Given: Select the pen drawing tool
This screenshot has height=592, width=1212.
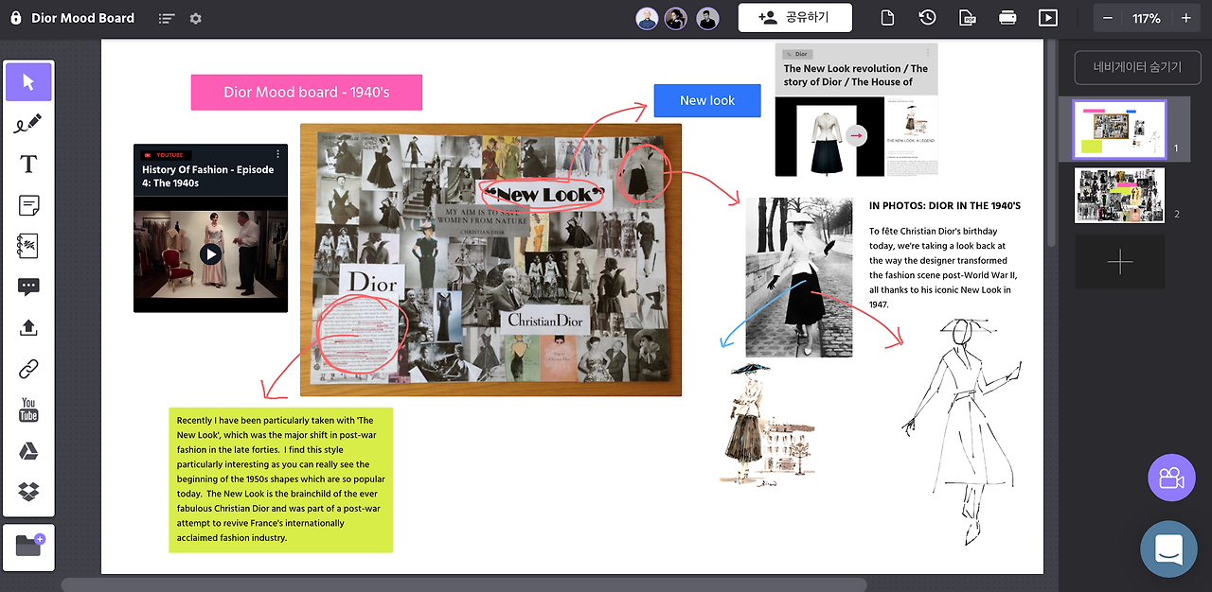Looking at the screenshot, I should pyautogui.click(x=28, y=123).
